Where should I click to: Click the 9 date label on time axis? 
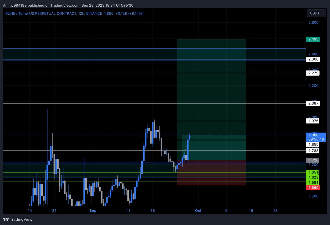(x=226, y=211)
